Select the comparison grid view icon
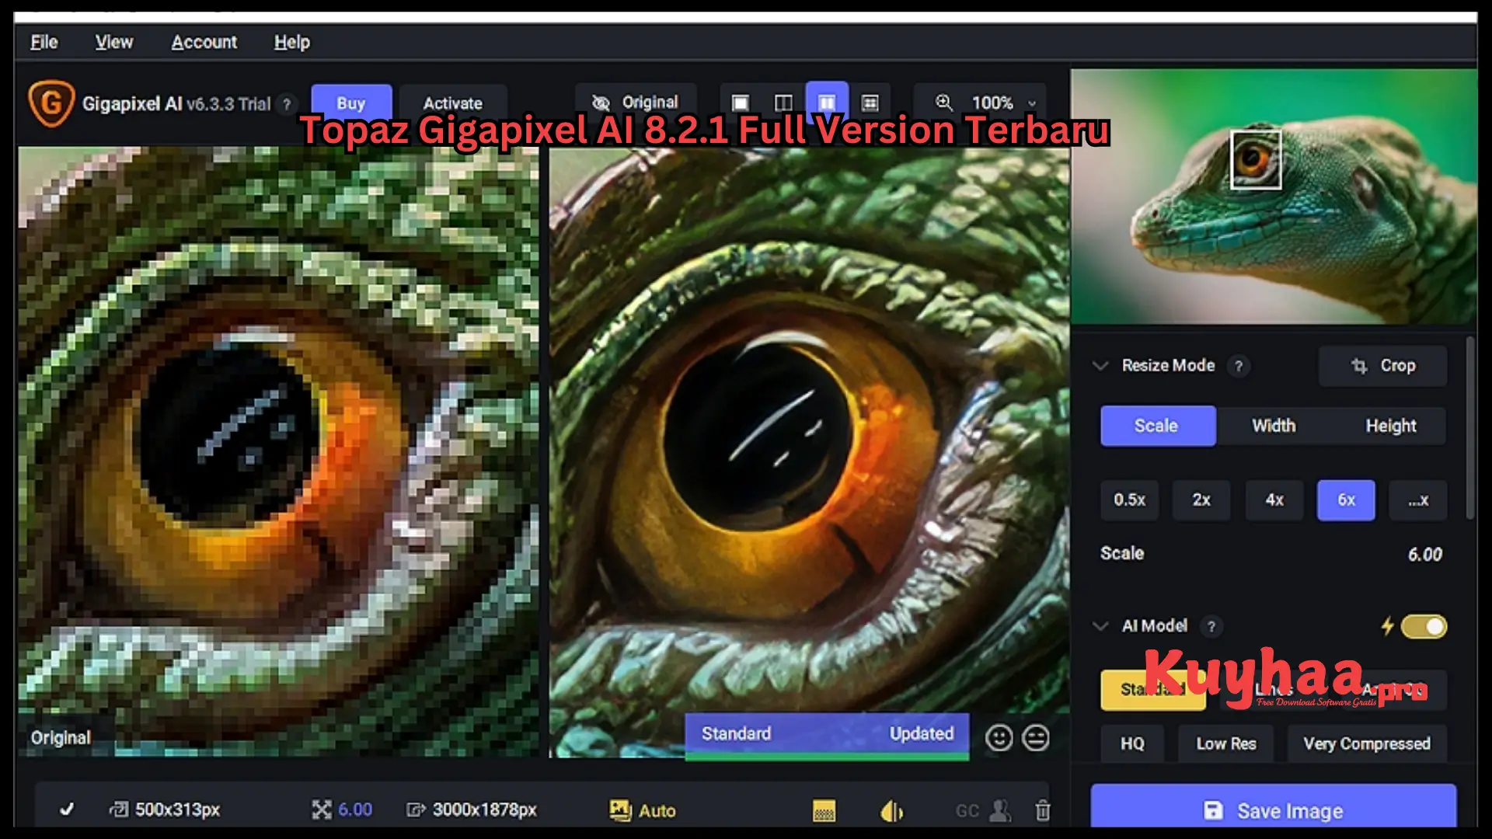The height and width of the screenshot is (839, 1492). pyautogui.click(x=870, y=103)
